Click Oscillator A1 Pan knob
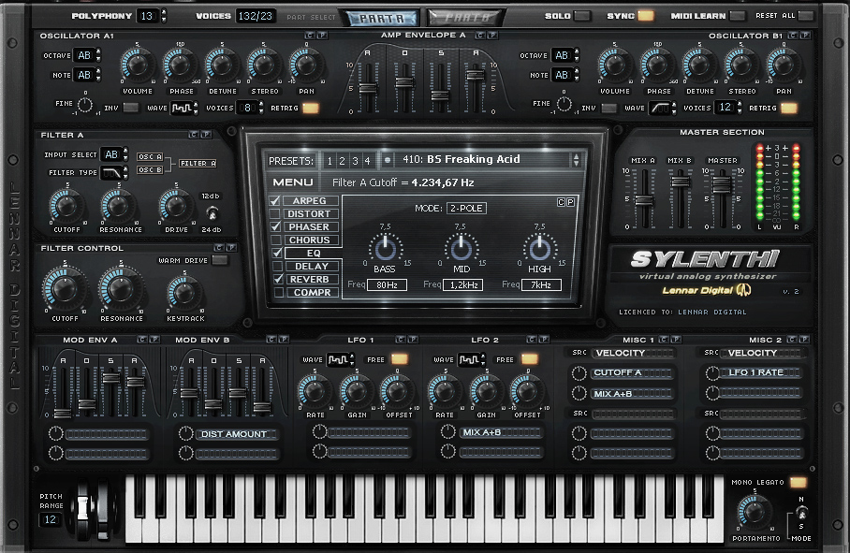The height and width of the screenshot is (553, 850). pos(306,65)
